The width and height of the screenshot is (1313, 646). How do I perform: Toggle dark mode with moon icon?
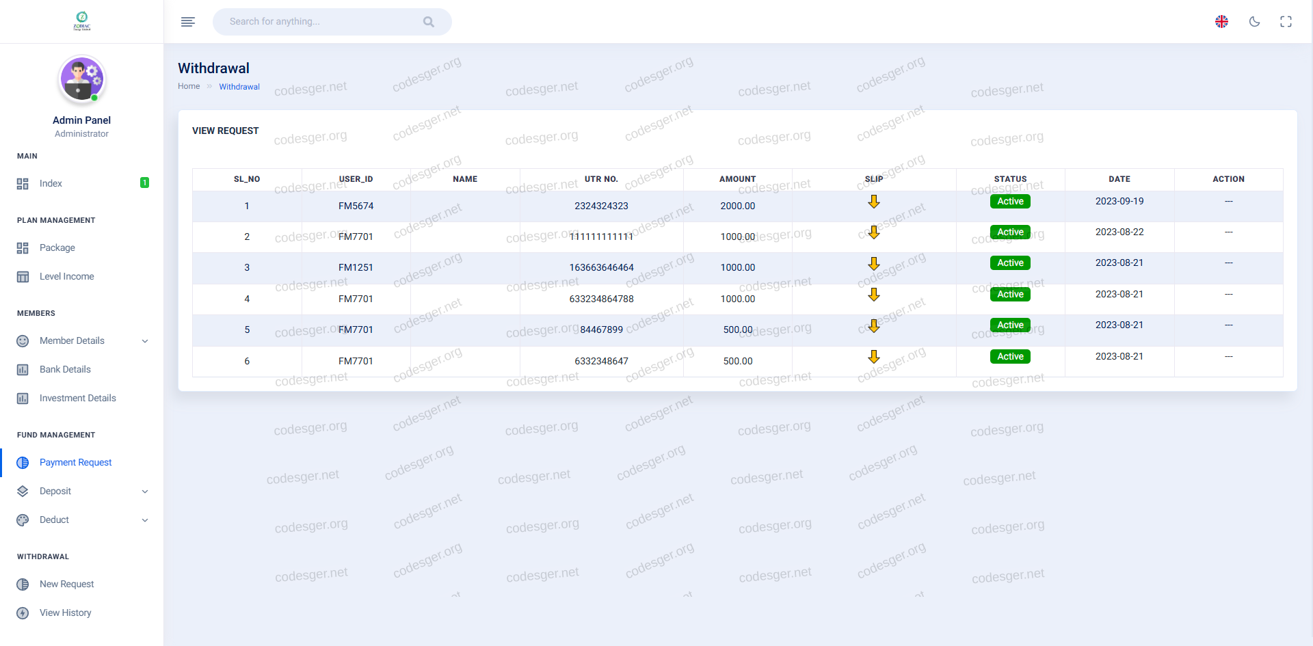(x=1254, y=22)
